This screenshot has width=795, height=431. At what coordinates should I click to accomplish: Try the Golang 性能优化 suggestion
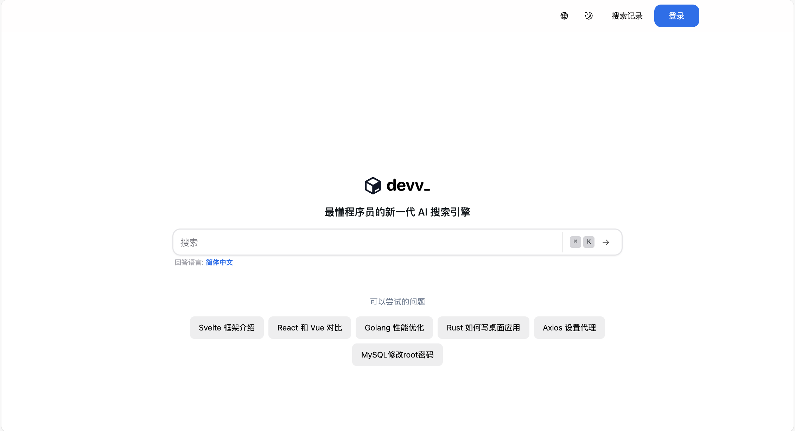pos(394,328)
